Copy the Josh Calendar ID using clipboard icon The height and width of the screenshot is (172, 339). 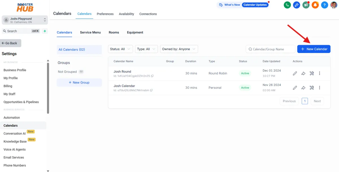(152, 91)
